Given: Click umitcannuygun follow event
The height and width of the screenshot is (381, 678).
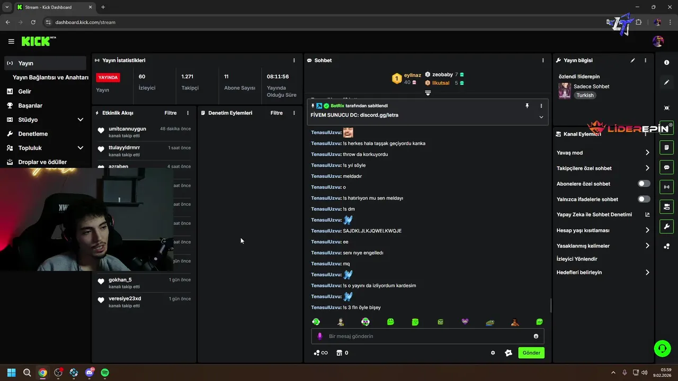Looking at the screenshot, I should (144, 132).
